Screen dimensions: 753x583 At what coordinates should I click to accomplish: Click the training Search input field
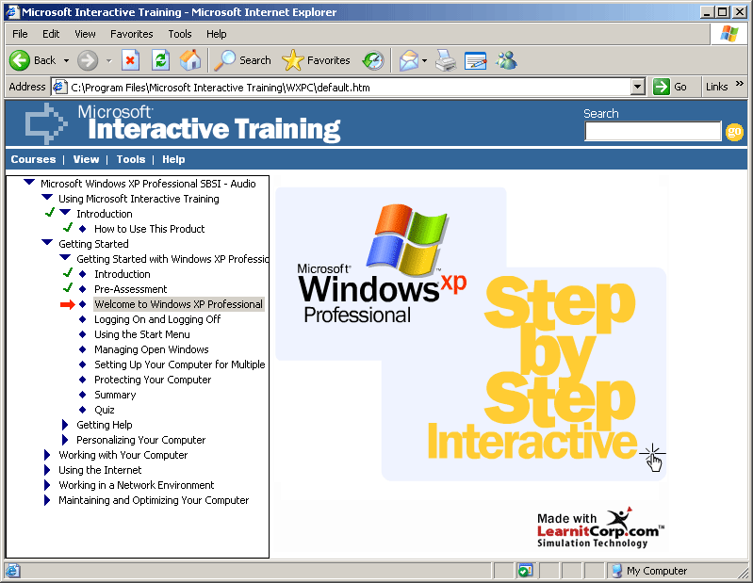click(x=653, y=131)
